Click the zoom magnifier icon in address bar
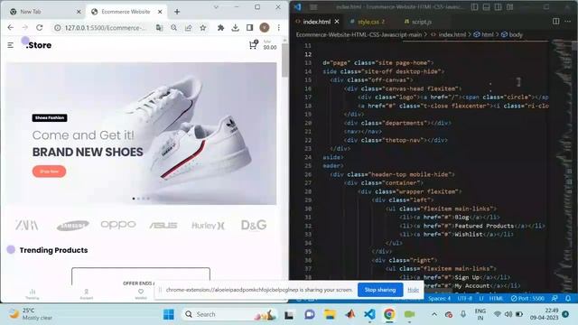Screen dimensions: 578x325 click(173, 28)
